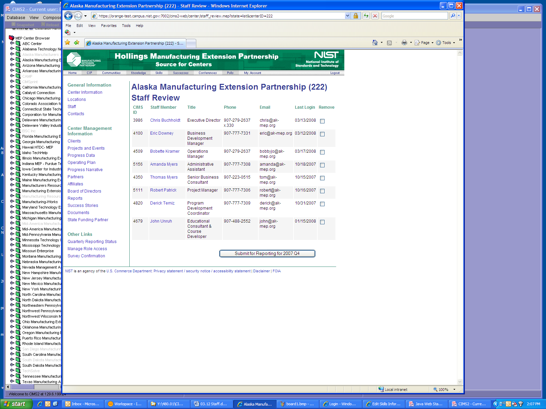546x409 pixels.
Task: Tick Remove checkbox for Bobette Kramer
Action: pos(322,152)
